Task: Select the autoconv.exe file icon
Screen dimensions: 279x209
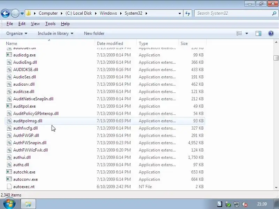Action: [9, 179]
